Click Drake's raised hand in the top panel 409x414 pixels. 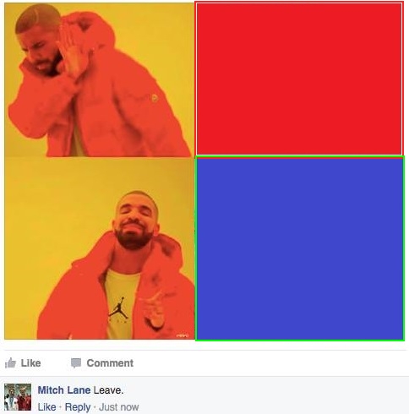click(71, 52)
